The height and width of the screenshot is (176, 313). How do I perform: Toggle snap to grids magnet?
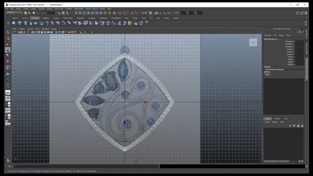click(x=119, y=13)
